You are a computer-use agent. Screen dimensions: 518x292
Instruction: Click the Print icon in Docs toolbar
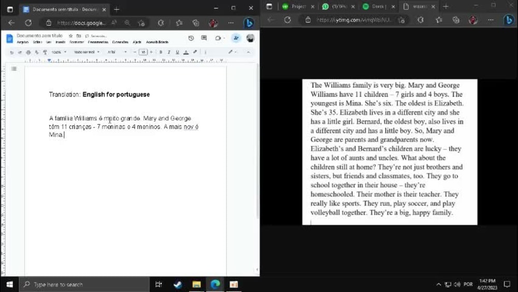pos(28,52)
